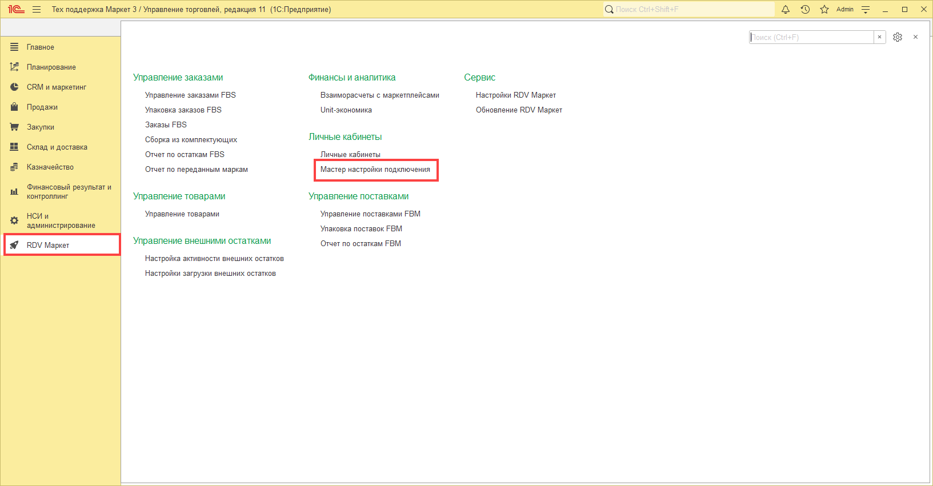This screenshot has width=933, height=486.
Task: Open favorites star icon
Action: point(824,9)
